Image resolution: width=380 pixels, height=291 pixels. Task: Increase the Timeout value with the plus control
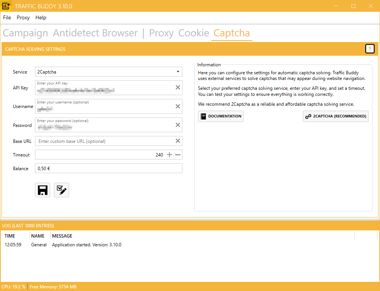coord(169,155)
